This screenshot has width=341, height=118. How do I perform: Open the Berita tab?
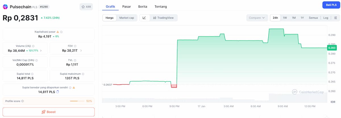pyautogui.click(x=143, y=7)
